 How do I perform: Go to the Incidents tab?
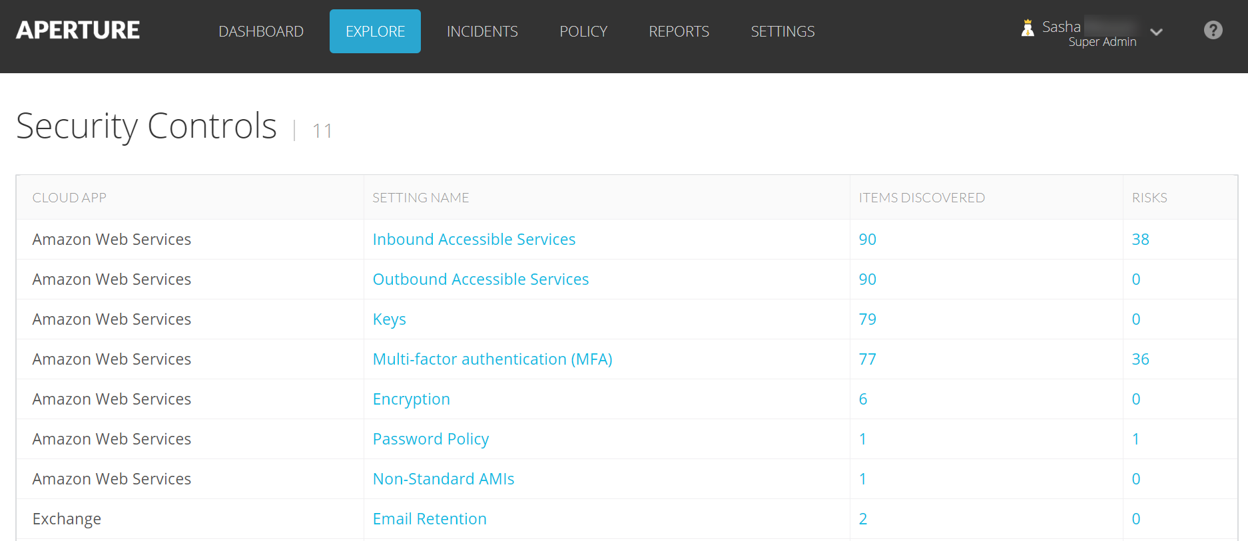tap(482, 31)
